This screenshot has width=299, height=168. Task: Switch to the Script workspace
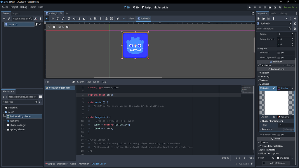coord(146,7)
